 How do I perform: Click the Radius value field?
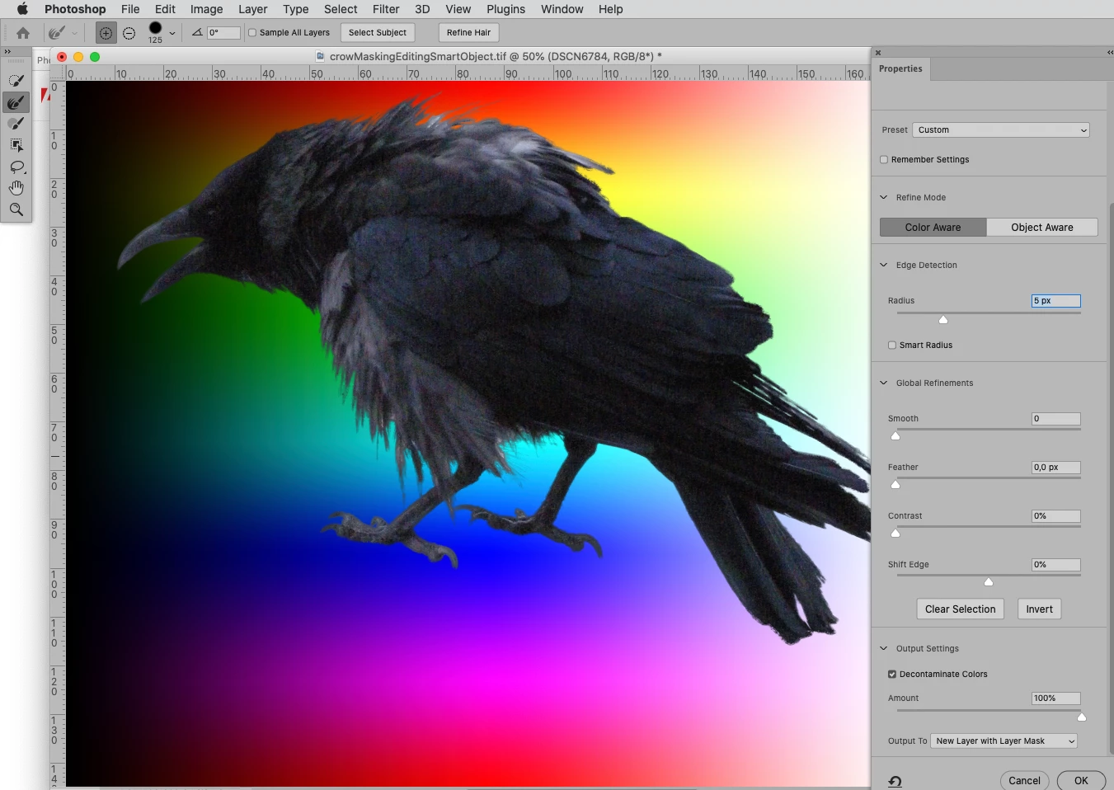(x=1055, y=301)
